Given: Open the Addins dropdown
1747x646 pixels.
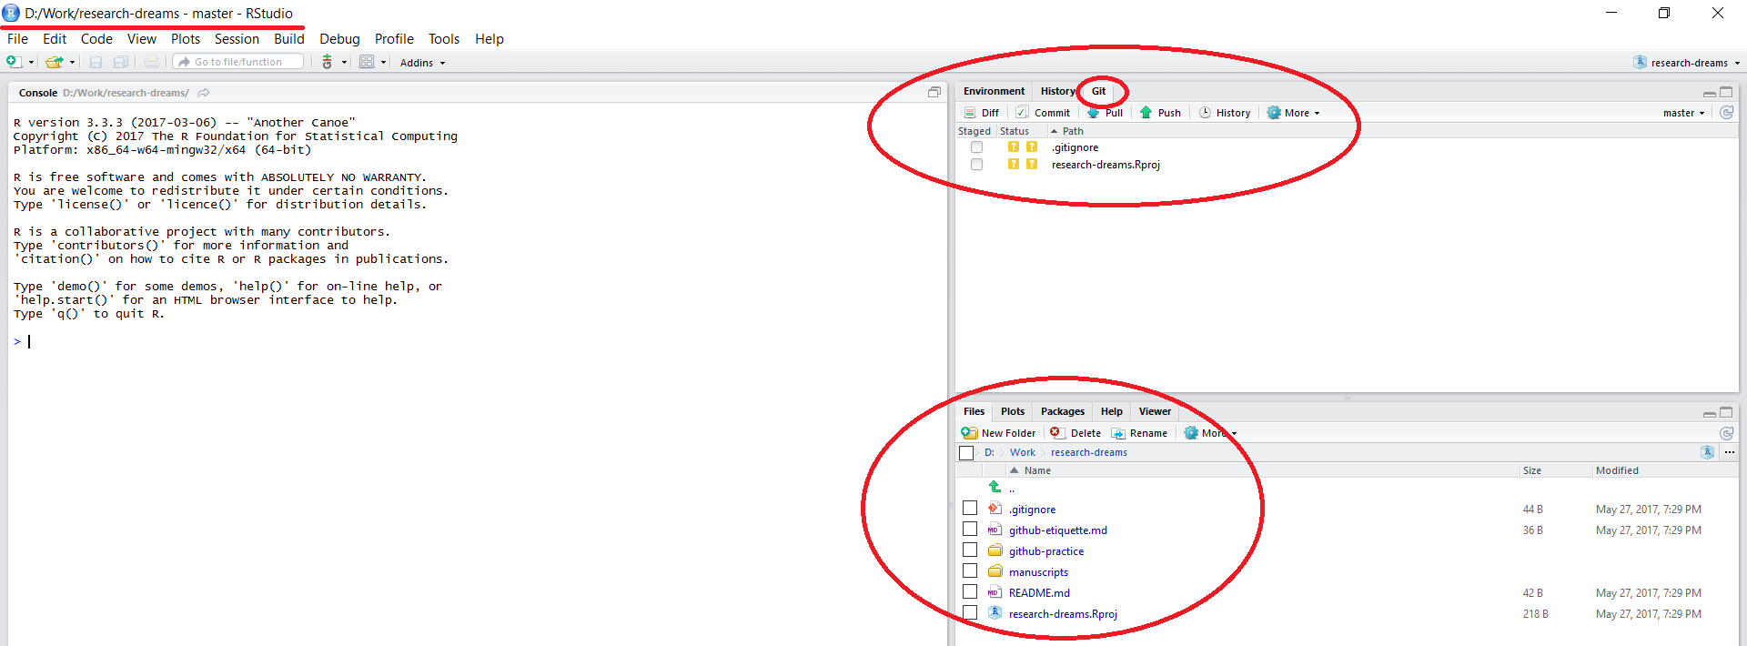Looking at the screenshot, I should [422, 63].
